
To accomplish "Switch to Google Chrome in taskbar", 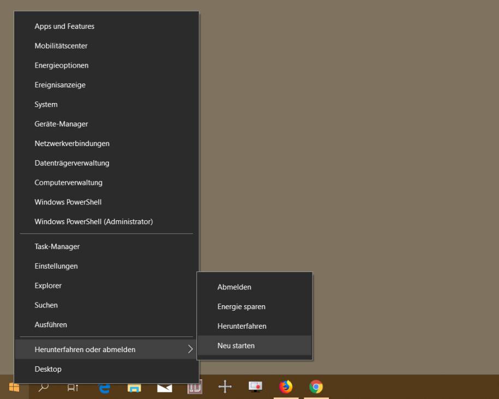I will coord(316,387).
